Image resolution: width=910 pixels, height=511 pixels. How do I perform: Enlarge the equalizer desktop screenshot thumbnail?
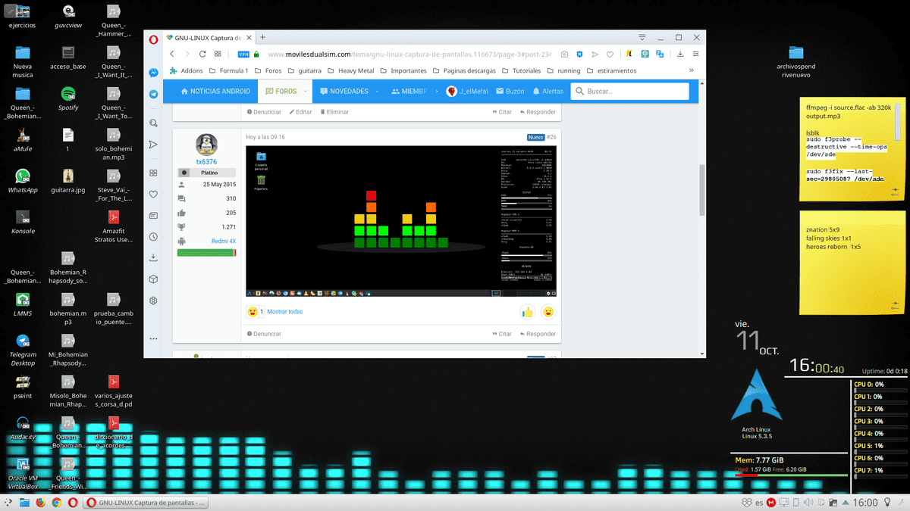401,220
